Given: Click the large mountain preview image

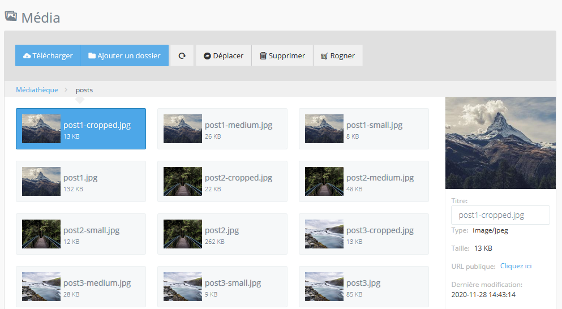Looking at the screenshot, I should tap(500, 143).
